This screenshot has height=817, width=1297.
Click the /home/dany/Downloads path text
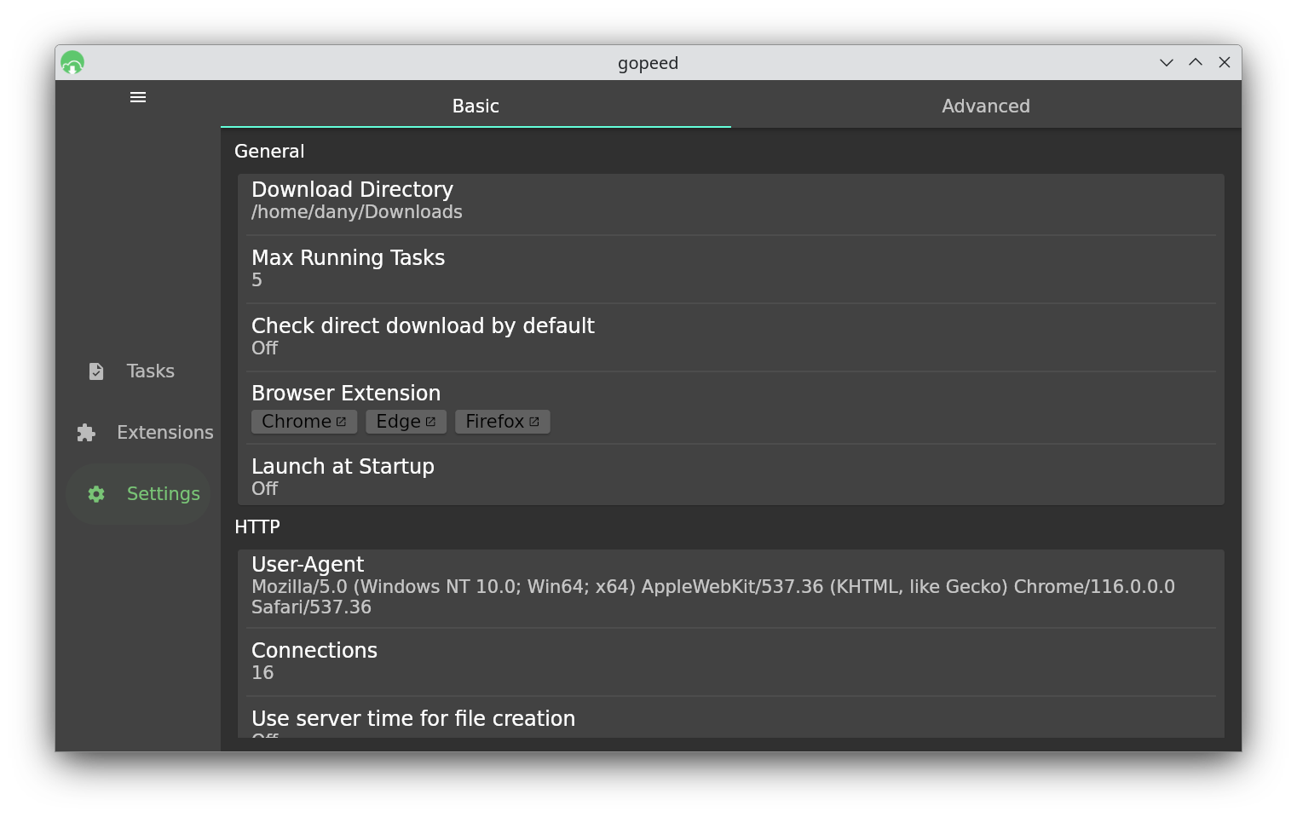point(356,212)
